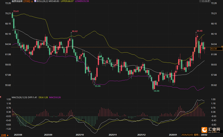Click the crosshair cursor icon at top right
Viewport: 223px width, 137px height.
point(200,1)
